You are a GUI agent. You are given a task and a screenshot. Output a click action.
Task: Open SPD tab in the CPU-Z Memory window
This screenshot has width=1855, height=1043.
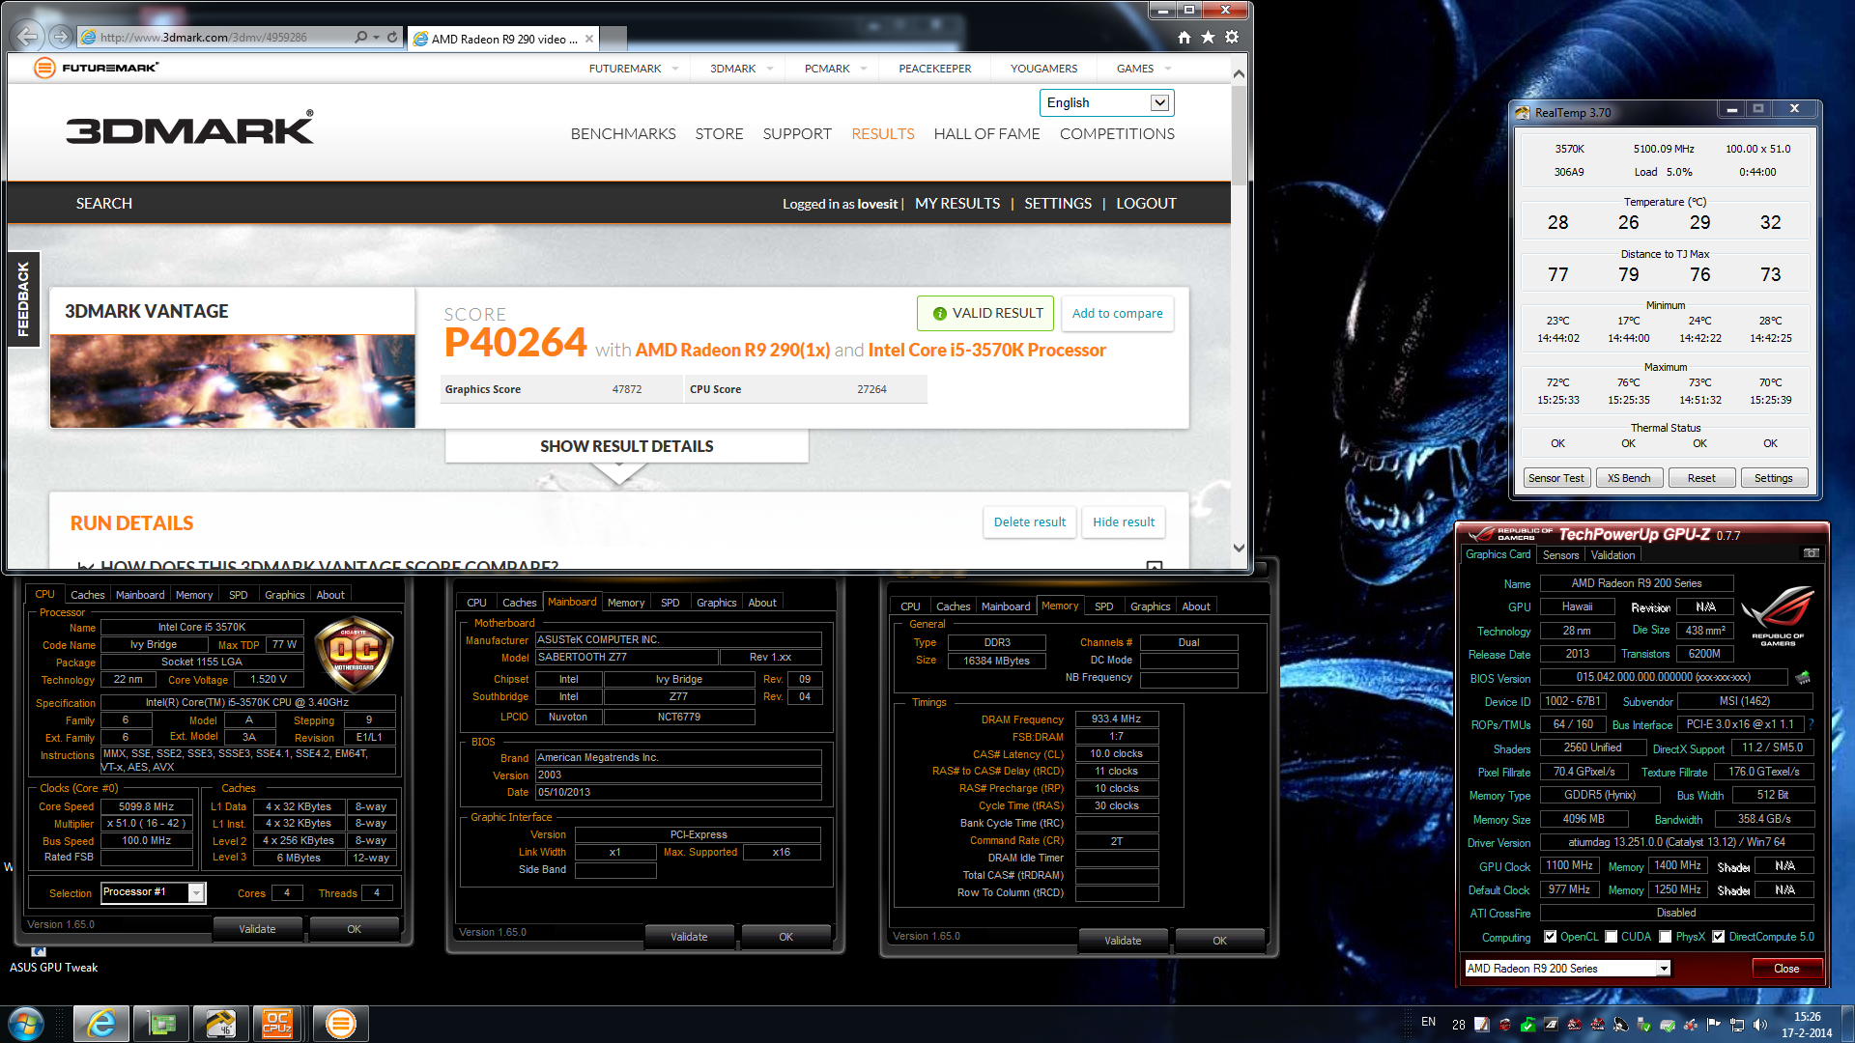[1104, 606]
